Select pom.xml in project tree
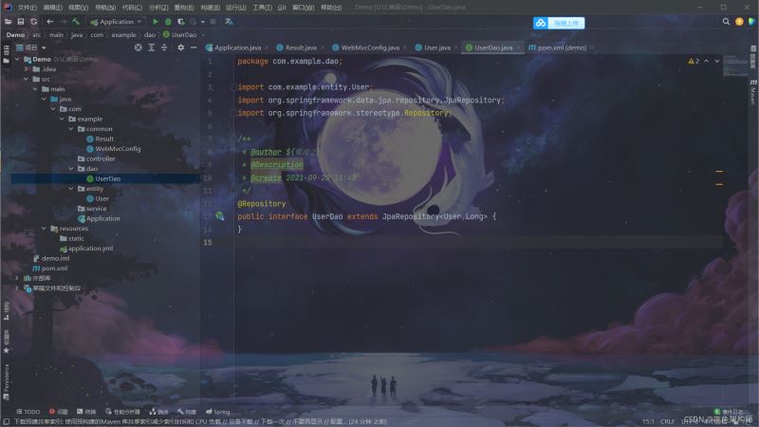This screenshot has width=759, height=427. tap(54, 269)
